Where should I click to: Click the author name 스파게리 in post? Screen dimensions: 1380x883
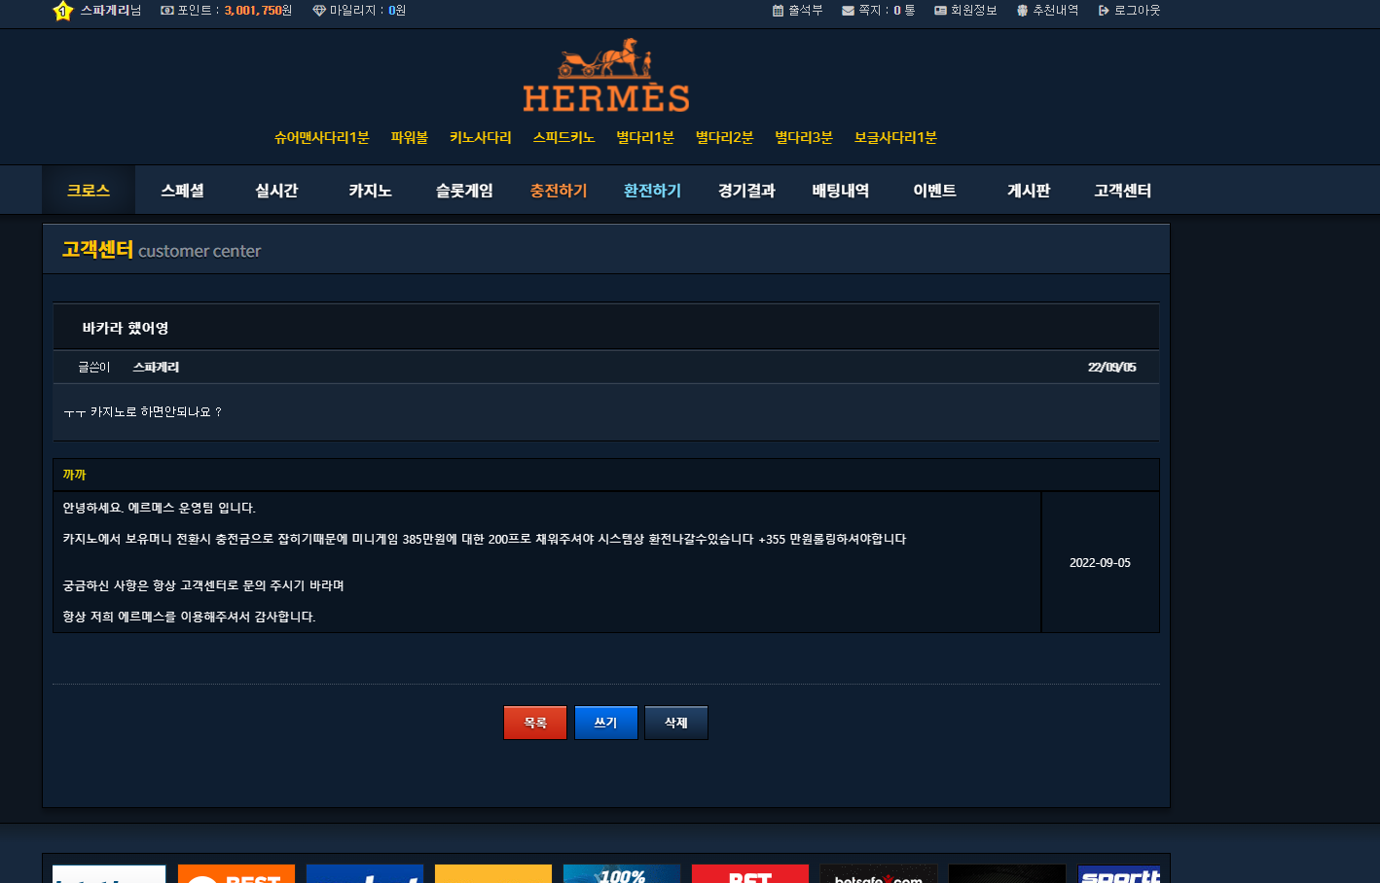pyautogui.click(x=156, y=368)
